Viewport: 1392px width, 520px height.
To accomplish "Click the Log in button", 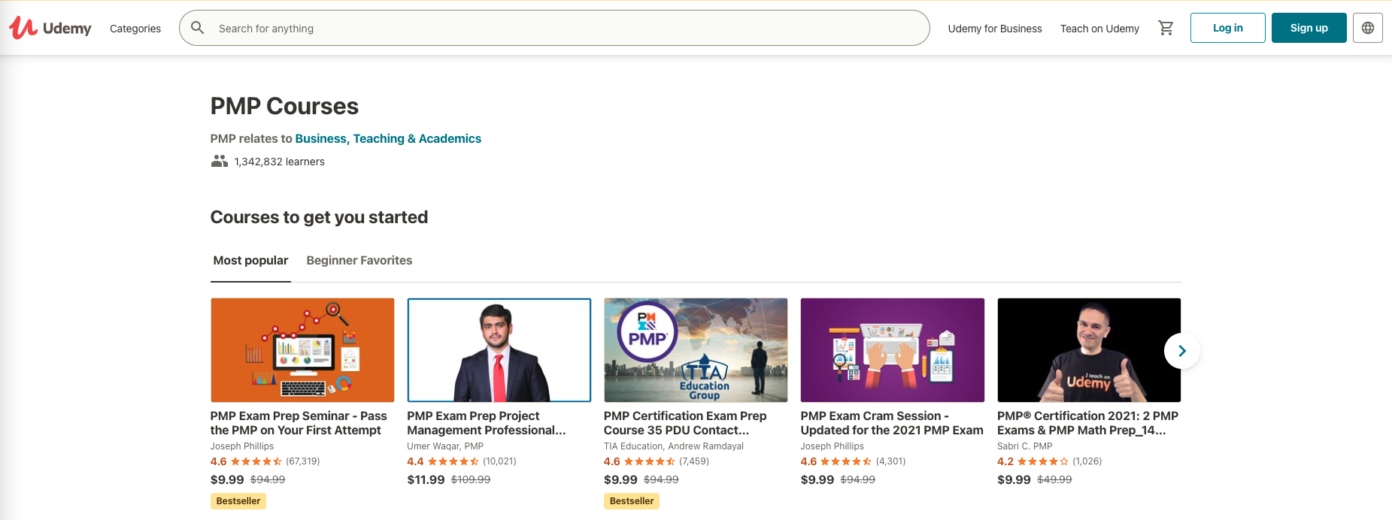I will click(x=1227, y=27).
